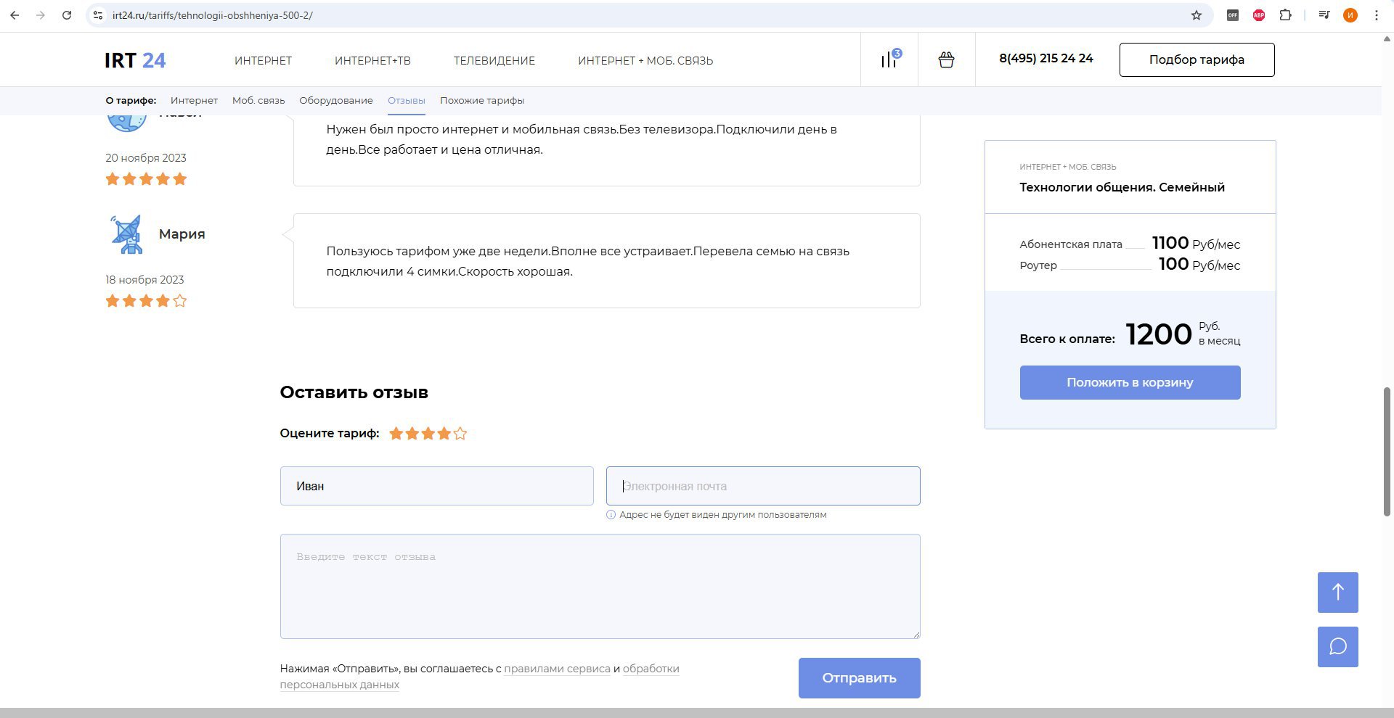This screenshot has height=718, width=1394.
Task: Open the Chrome profile avatar
Action: point(1350,15)
